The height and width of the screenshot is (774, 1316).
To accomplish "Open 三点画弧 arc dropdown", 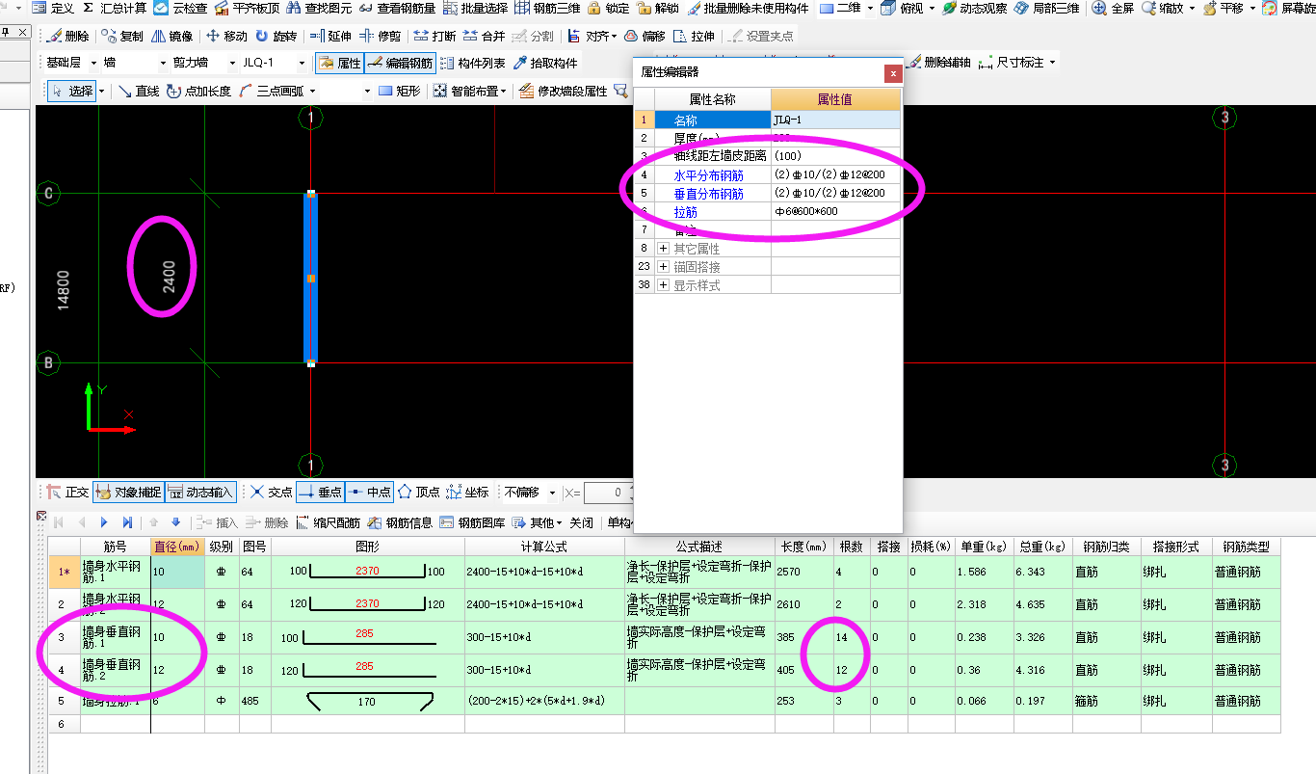I will pyautogui.click(x=313, y=92).
